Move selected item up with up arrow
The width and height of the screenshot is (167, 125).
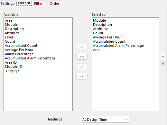pyautogui.click(x=163, y=57)
